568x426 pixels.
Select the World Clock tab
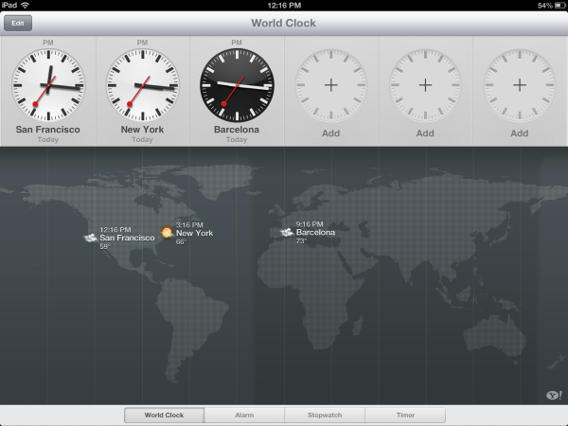coord(165,415)
